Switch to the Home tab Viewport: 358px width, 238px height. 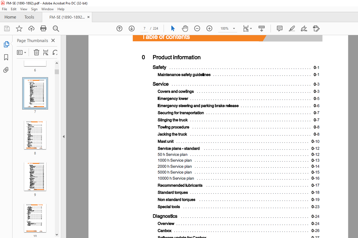tap(10, 17)
